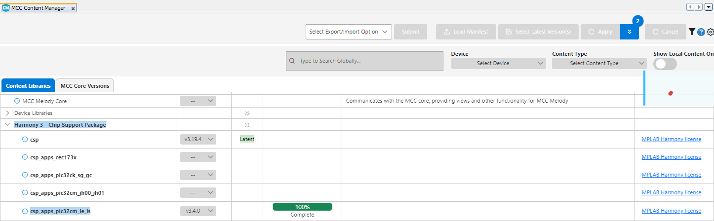Open Select Export/Import Option dropdown
714x221 pixels.
pyautogui.click(x=349, y=32)
